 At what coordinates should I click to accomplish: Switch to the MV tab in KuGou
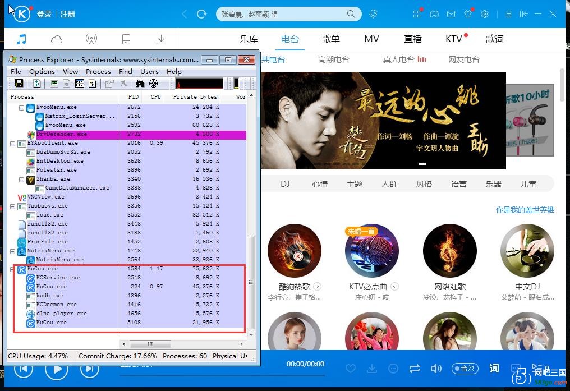coord(371,39)
